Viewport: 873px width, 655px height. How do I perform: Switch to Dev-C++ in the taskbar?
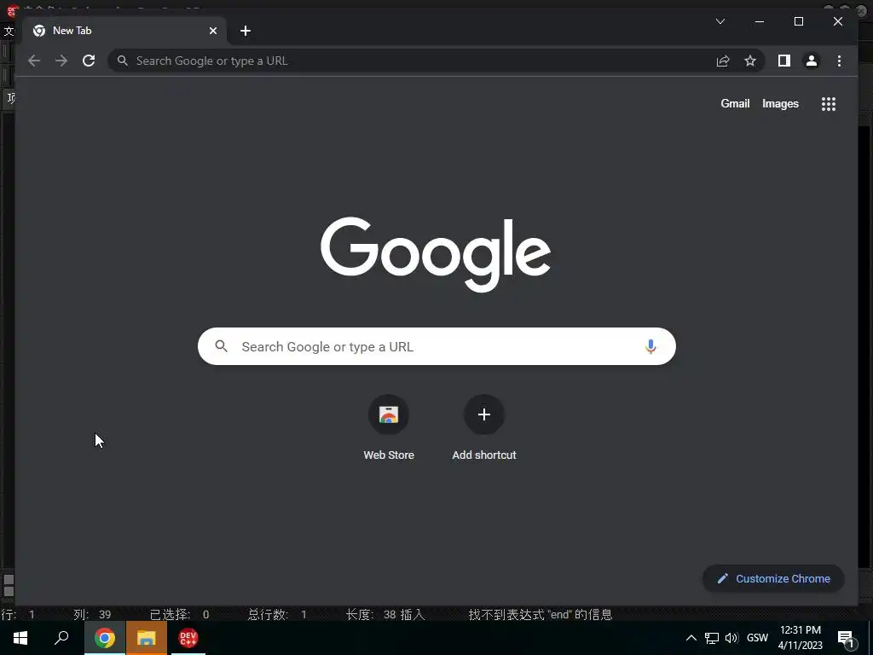click(188, 638)
